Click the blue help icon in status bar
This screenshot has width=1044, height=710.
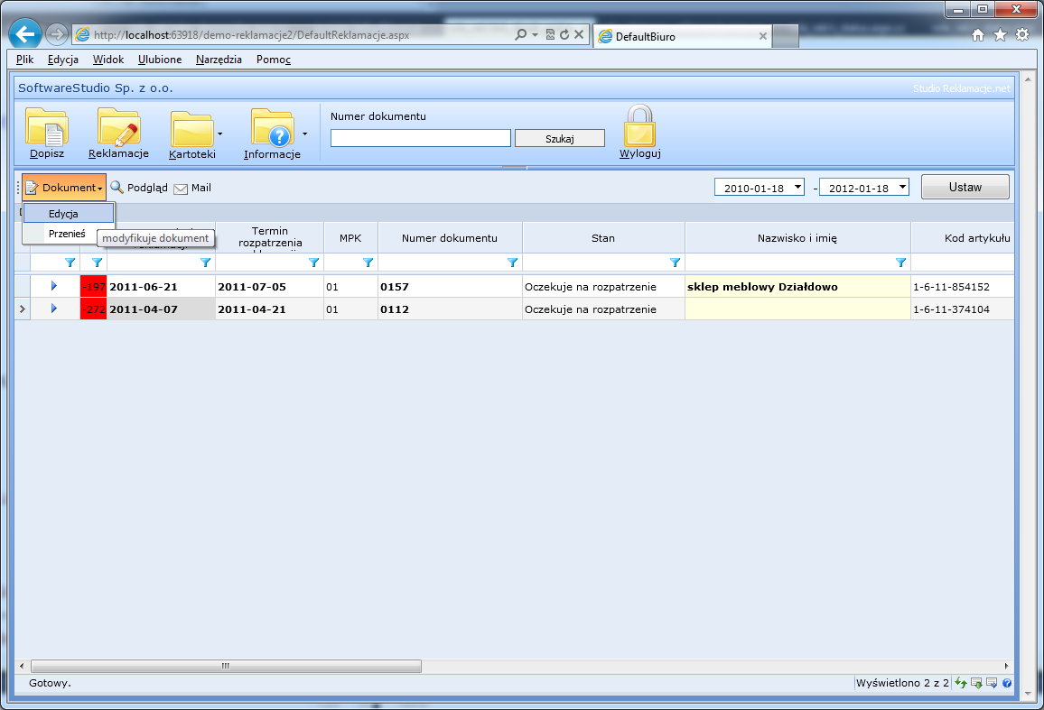pyautogui.click(x=1007, y=683)
